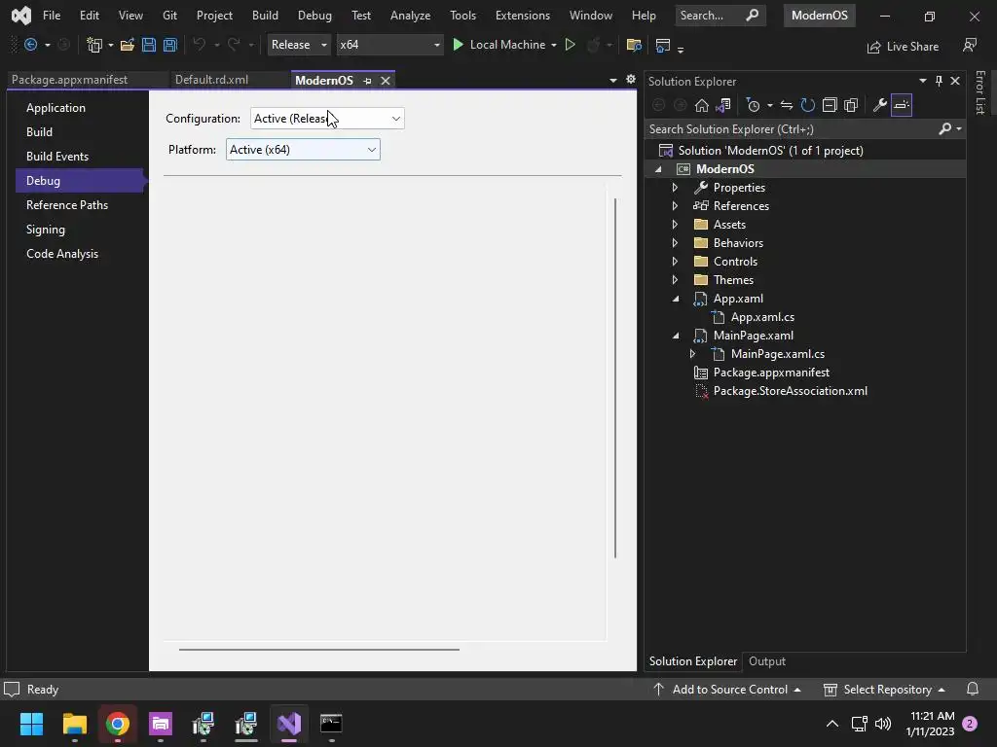This screenshot has width=997, height=747.
Task: Open Properties via the wrench icon
Action: [x=879, y=105]
